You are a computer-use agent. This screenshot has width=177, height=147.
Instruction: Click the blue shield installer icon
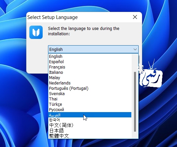[36, 32]
